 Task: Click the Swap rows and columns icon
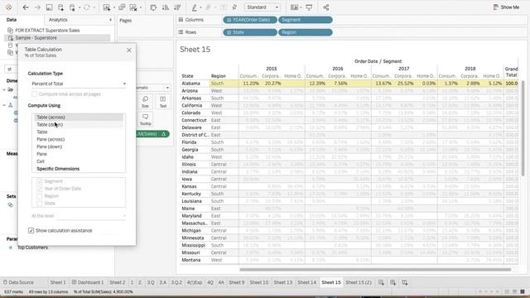point(153,7)
